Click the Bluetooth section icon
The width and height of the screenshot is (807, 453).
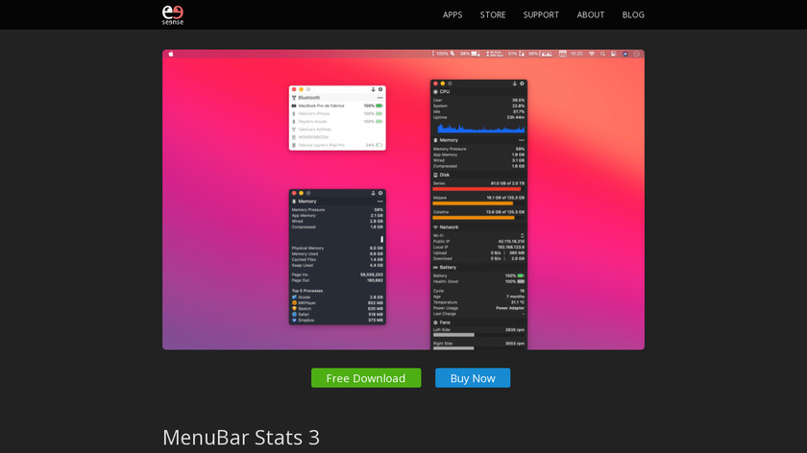click(294, 98)
